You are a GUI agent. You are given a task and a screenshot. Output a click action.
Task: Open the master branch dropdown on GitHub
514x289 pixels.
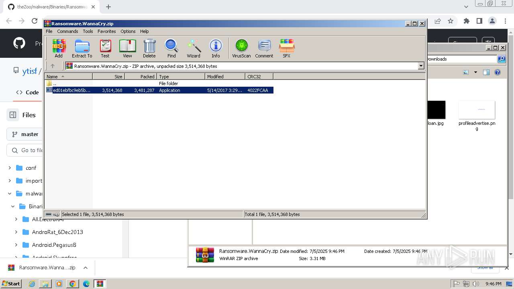coord(25,134)
